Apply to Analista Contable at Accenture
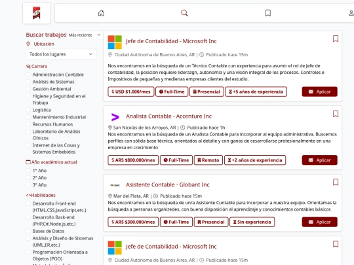Screen dimensions: 354x265 pyautogui.click(x=320, y=160)
